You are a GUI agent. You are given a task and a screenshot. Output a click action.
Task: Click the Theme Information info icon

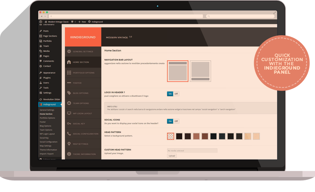click(69, 154)
